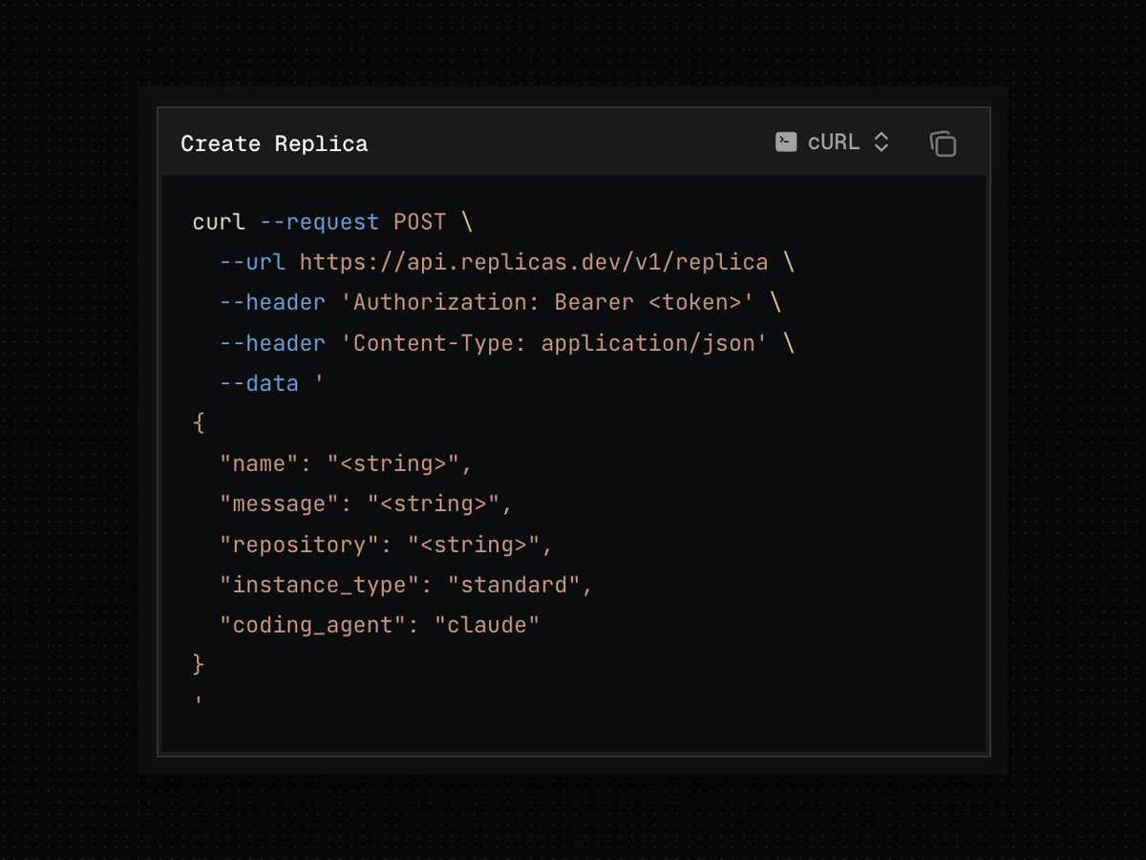Click the "<string>" value on the name line
The width and height of the screenshot is (1146, 860).
393,463
